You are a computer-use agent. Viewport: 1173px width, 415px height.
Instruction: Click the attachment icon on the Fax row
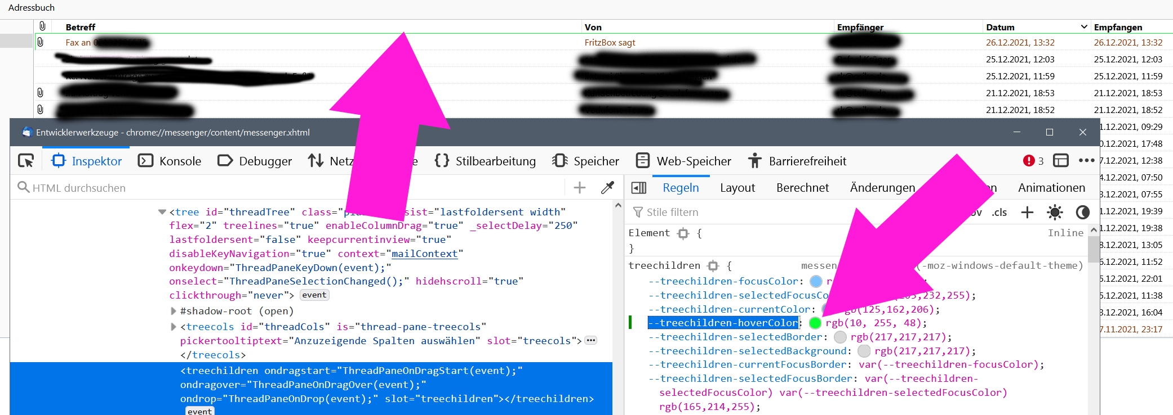[x=40, y=42]
